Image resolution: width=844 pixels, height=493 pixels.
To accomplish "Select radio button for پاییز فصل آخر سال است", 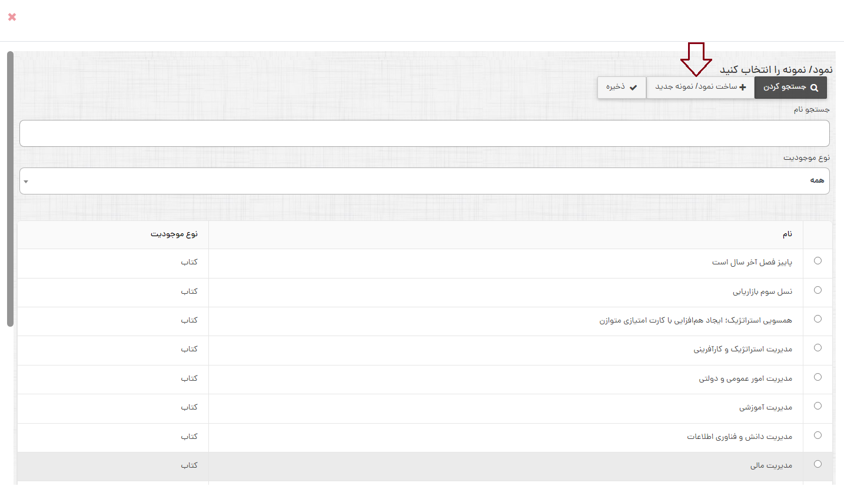I will click(818, 261).
